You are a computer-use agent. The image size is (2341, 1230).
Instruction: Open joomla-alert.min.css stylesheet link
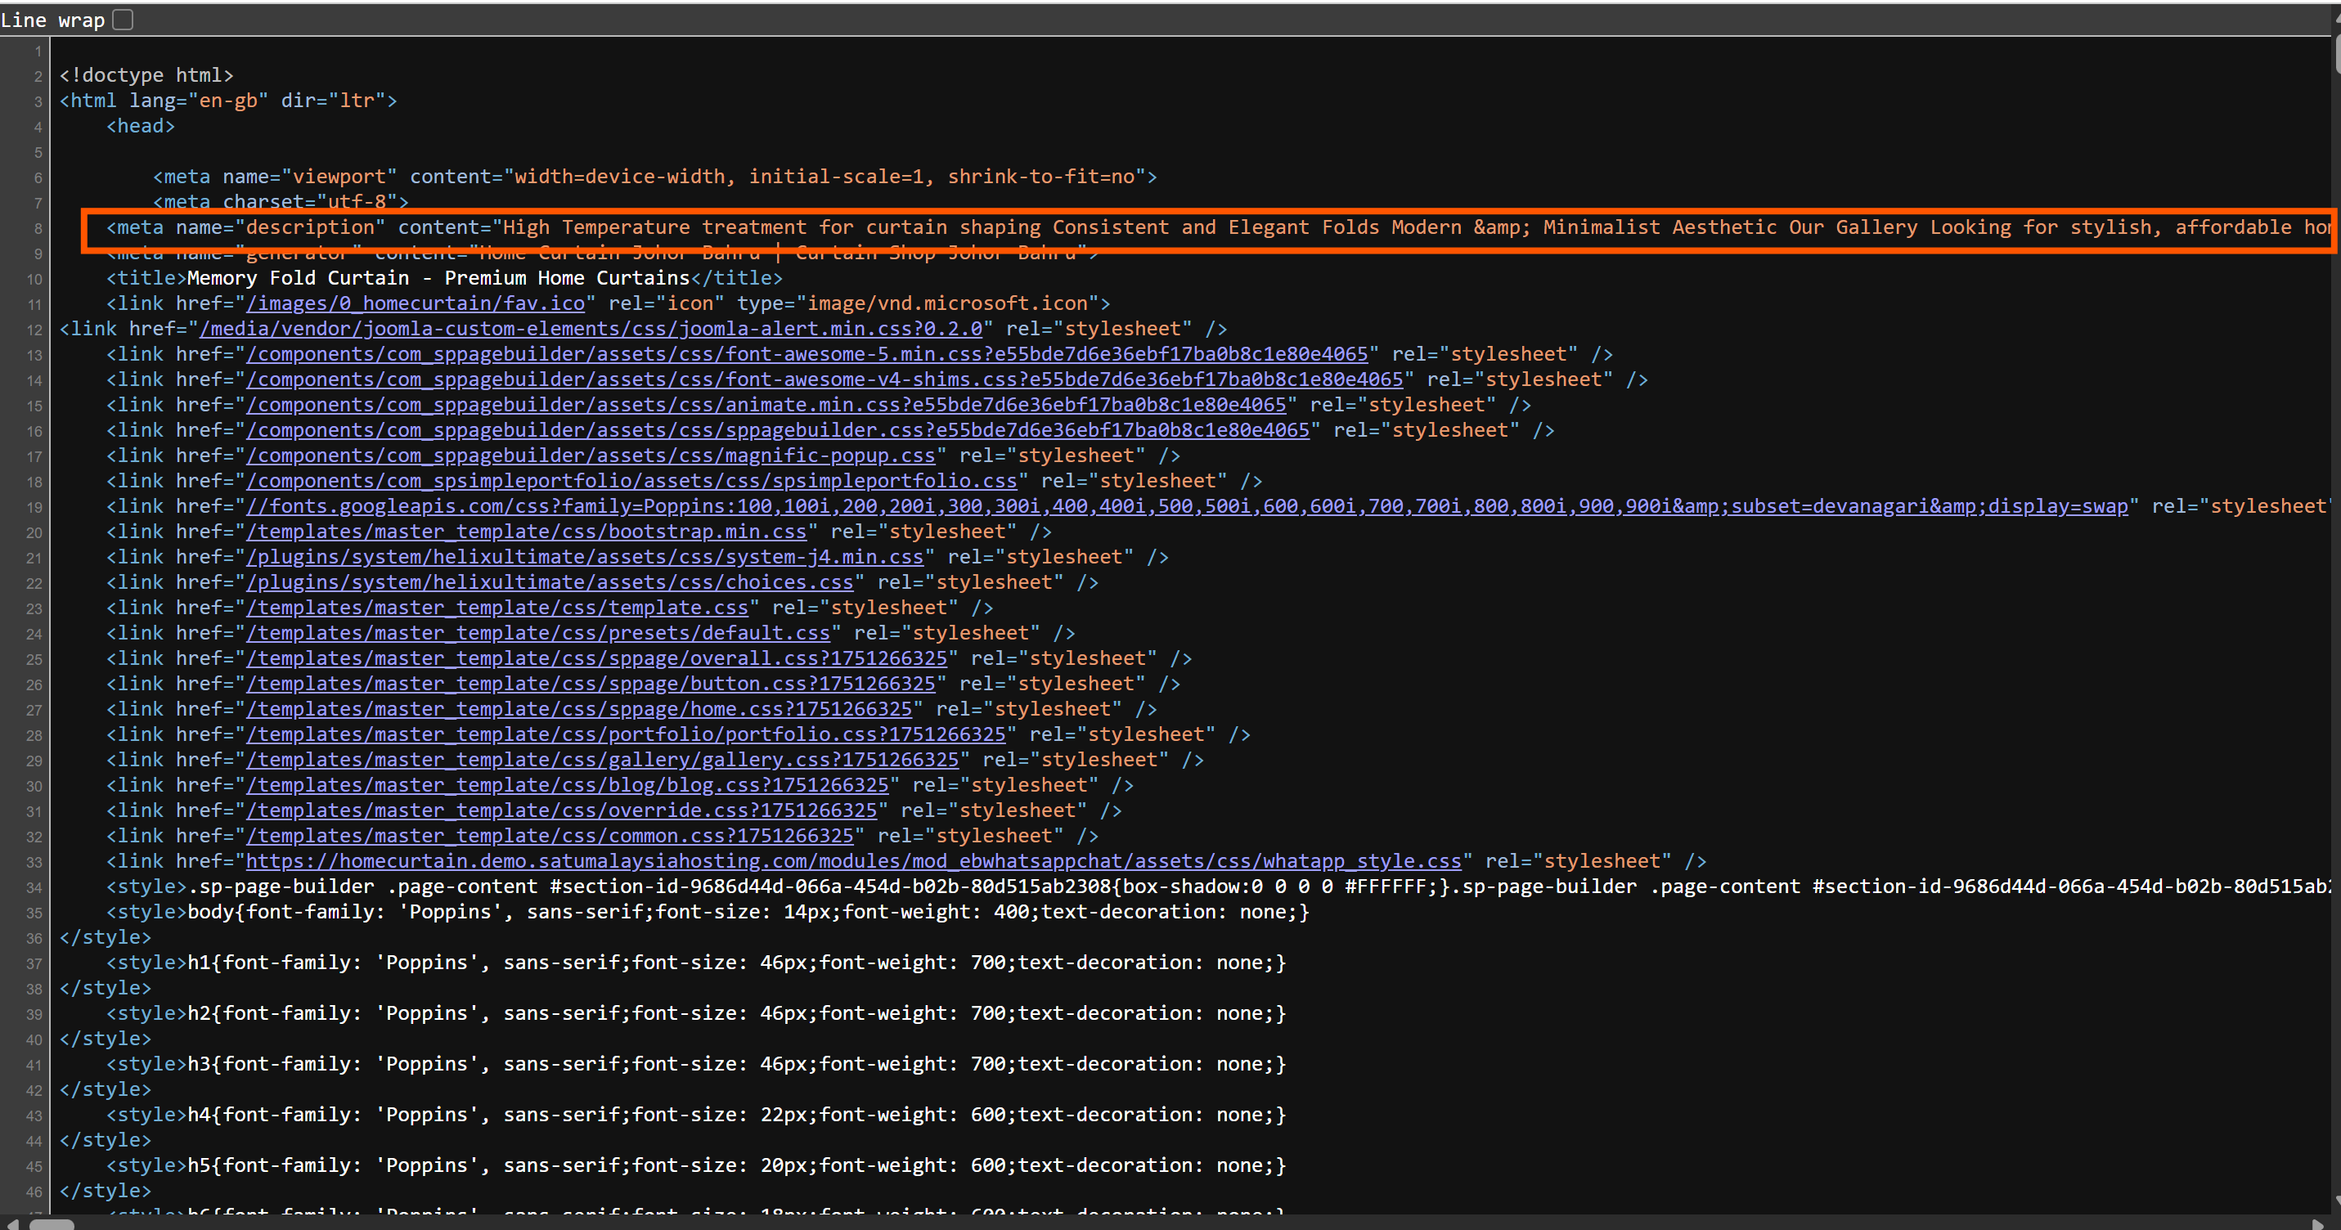coord(591,329)
